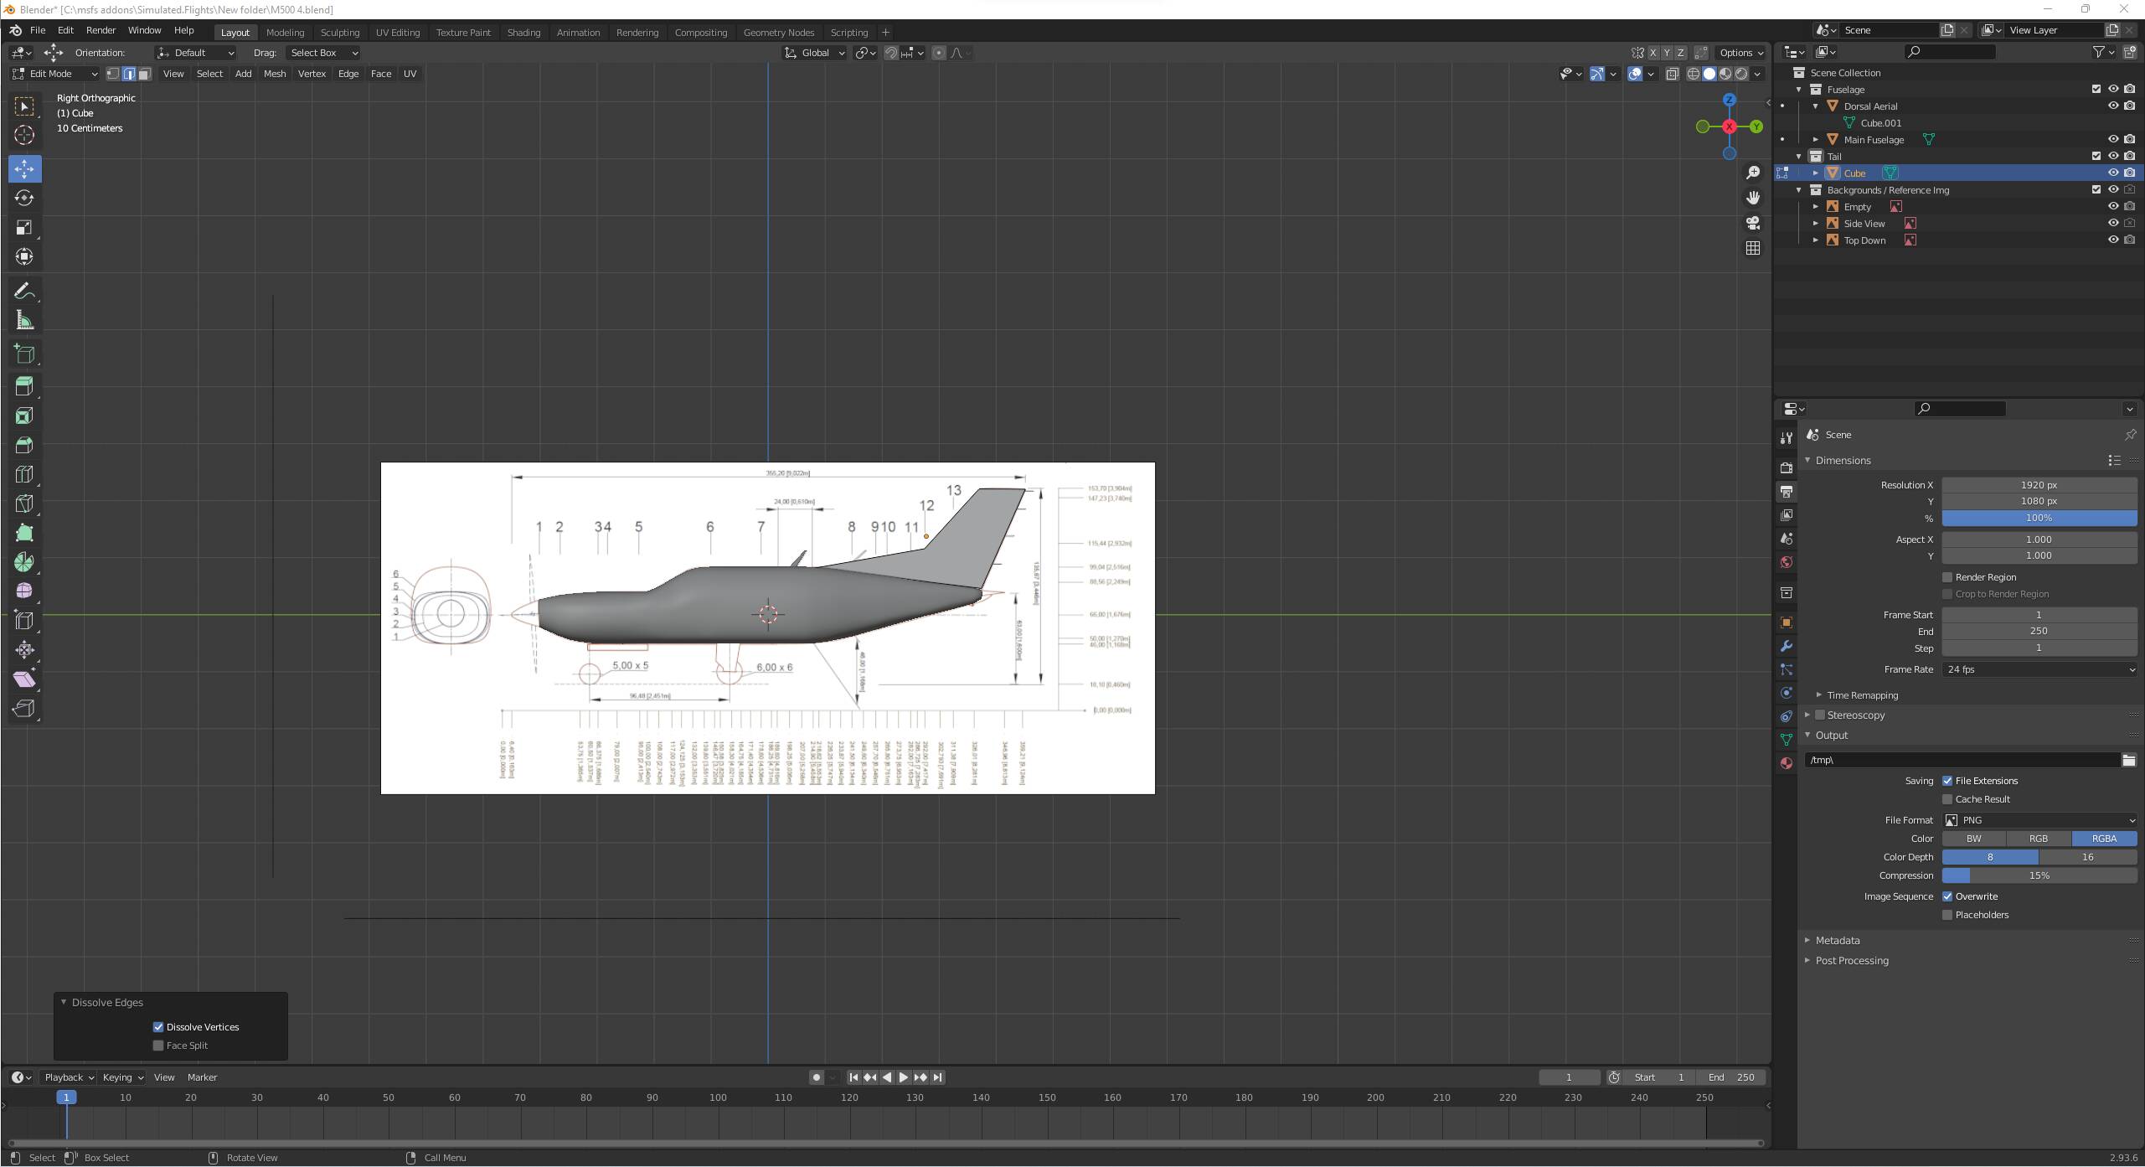Select the Bevel tool
2145x1167 pixels.
coord(24,445)
